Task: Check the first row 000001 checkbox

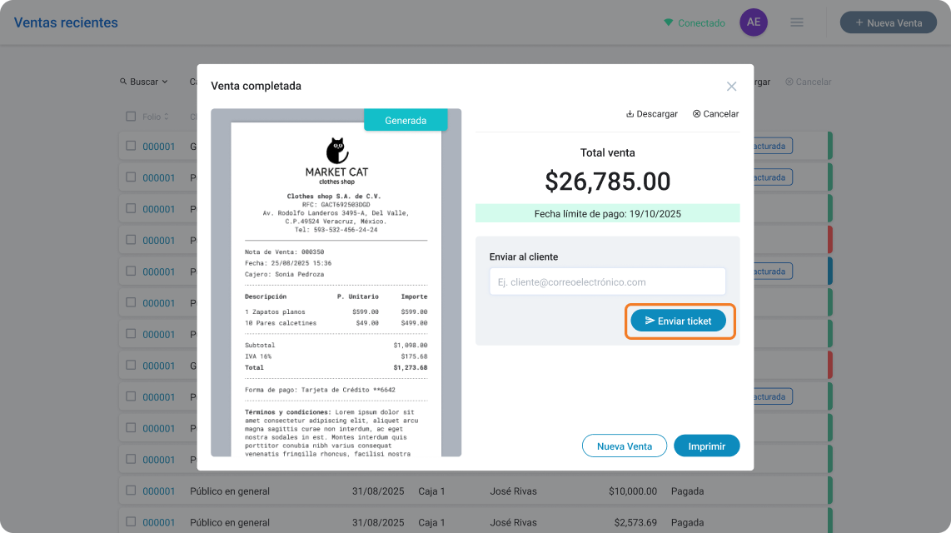Action: (131, 146)
